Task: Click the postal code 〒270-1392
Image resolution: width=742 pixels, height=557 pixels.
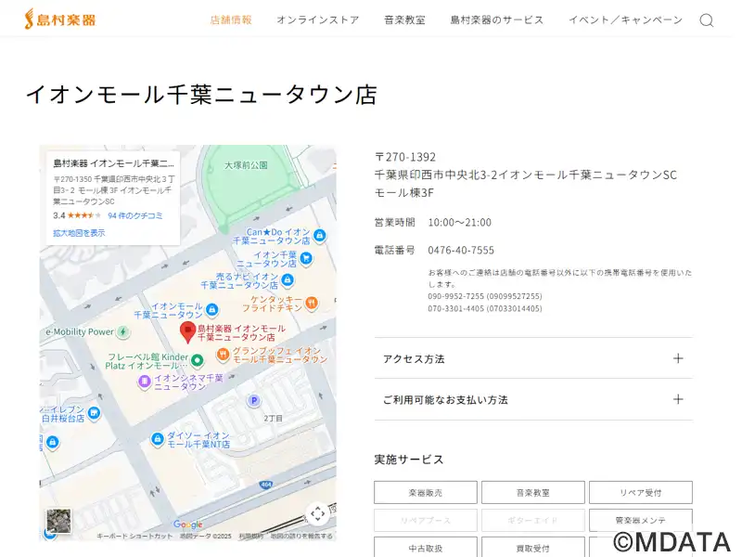Action: (x=405, y=157)
